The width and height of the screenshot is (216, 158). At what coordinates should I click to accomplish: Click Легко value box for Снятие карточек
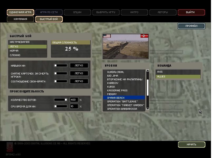tap(79, 73)
